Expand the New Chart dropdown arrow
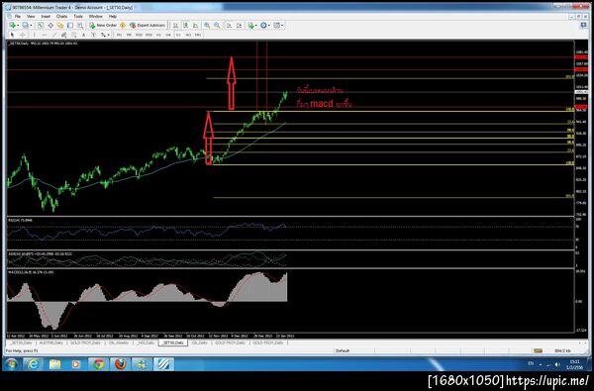Image resolution: width=594 pixels, height=391 pixels. click(x=18, y=26)
